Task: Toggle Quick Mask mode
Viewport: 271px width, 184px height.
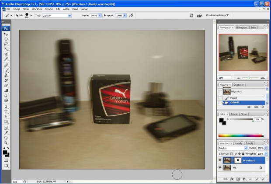Action: pos(6,160)
